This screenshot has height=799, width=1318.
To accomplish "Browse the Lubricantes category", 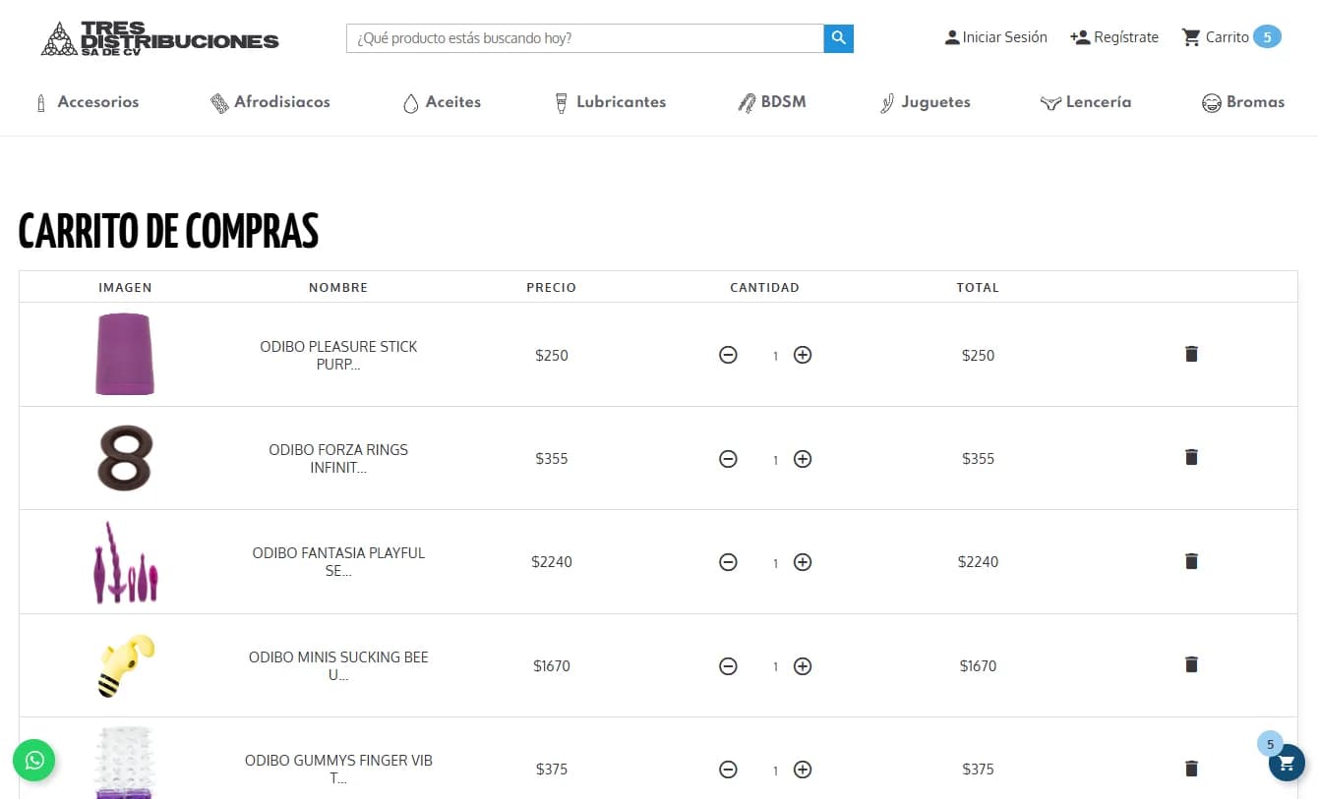I will (x=610, y=102).
